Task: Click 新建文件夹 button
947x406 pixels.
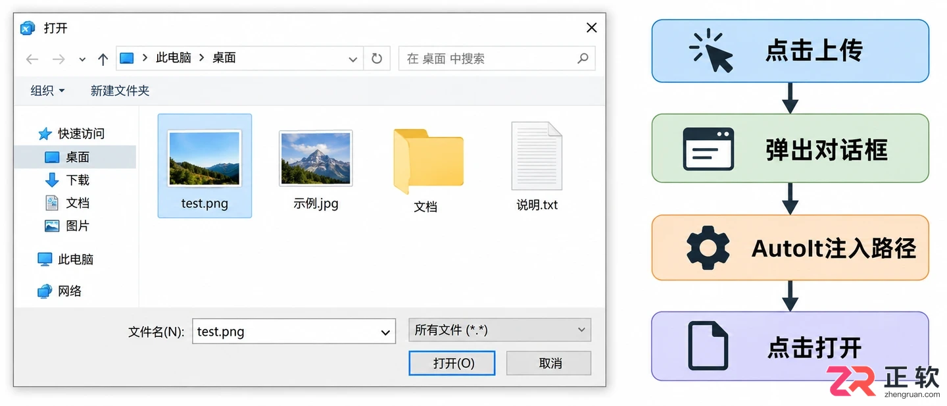Action: [120, 91]
